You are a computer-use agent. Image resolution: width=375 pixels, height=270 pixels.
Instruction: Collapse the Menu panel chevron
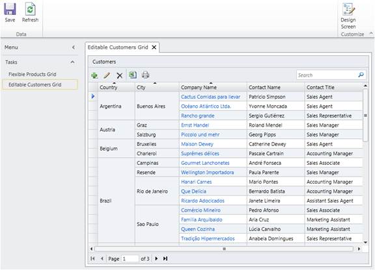coord(74,47)
